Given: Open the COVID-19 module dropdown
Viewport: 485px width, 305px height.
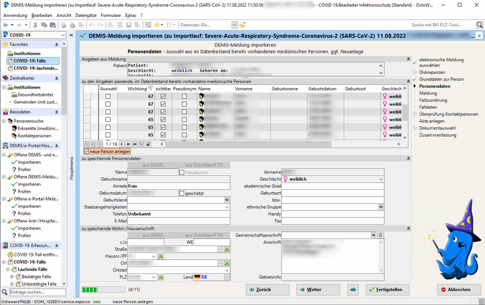Looking at the screenshot, I should (64, 35).
